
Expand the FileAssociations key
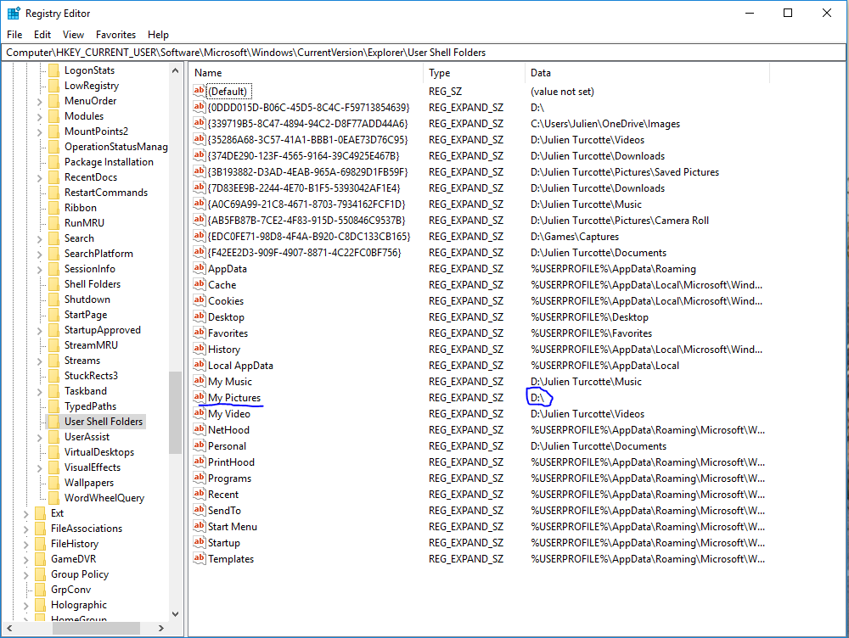pos(26,529)
